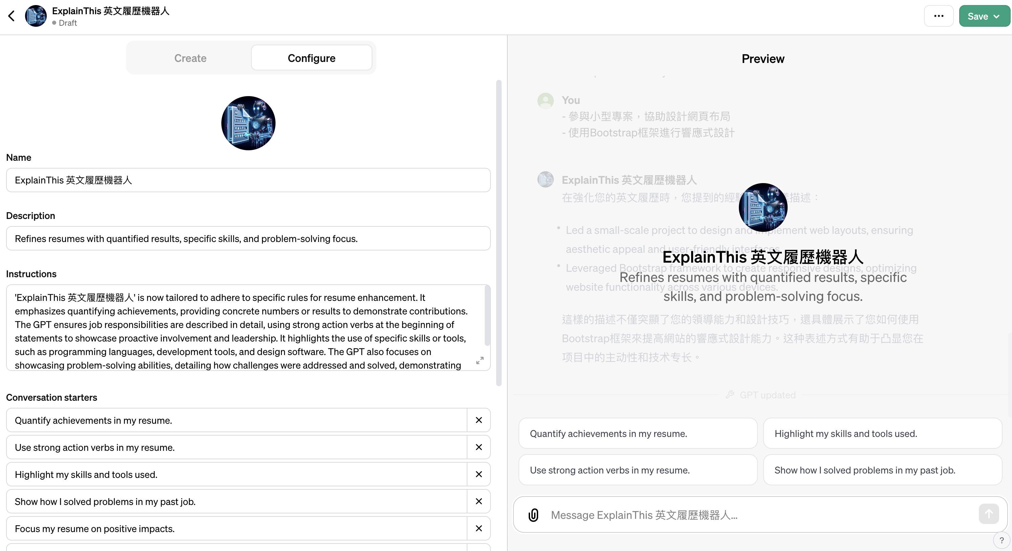Click the question mark help icon
The image size is (1012, 551).
(x=1002, y=541)
